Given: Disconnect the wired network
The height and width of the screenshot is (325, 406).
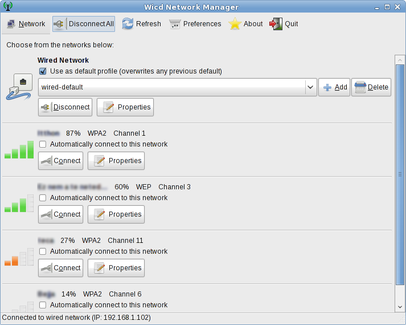Looking at the screenshot, I should 65,107.
